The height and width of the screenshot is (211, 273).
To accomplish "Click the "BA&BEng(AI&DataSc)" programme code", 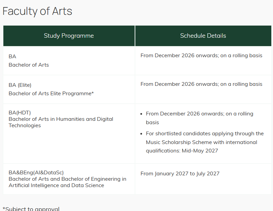I will [x=36, y=173].
